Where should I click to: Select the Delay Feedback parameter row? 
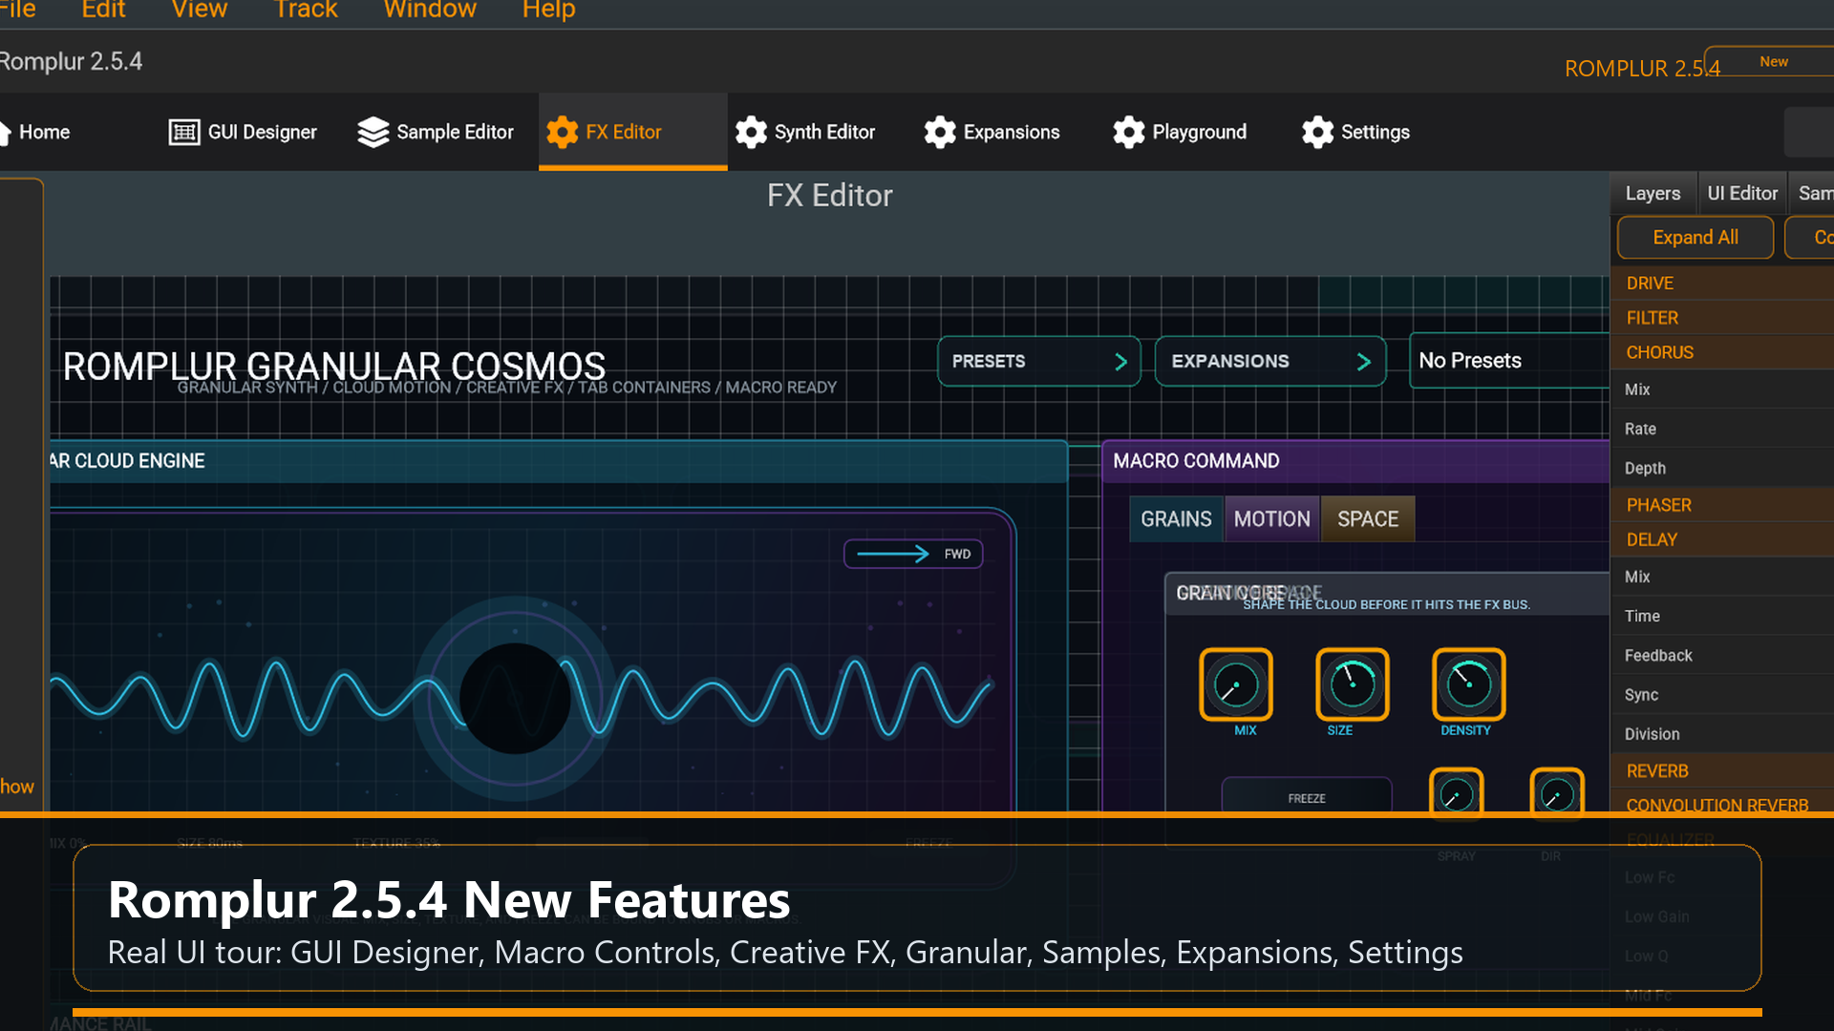tap(1722, 655)
